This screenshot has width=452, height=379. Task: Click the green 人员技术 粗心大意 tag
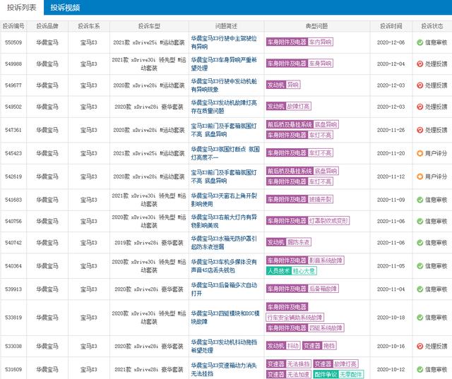292,271
